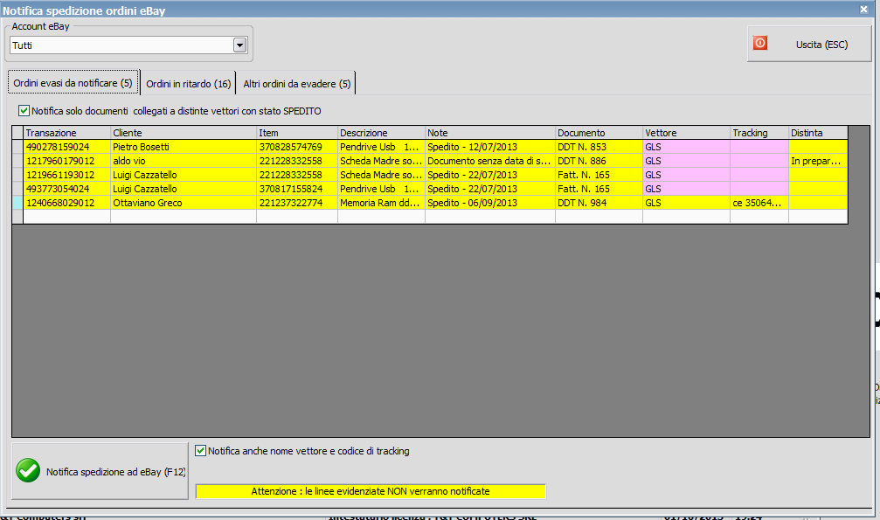880x520 pixels.
Task: Switch to Ordini evasi da notificare tab
Action: [x=73, y=83]
